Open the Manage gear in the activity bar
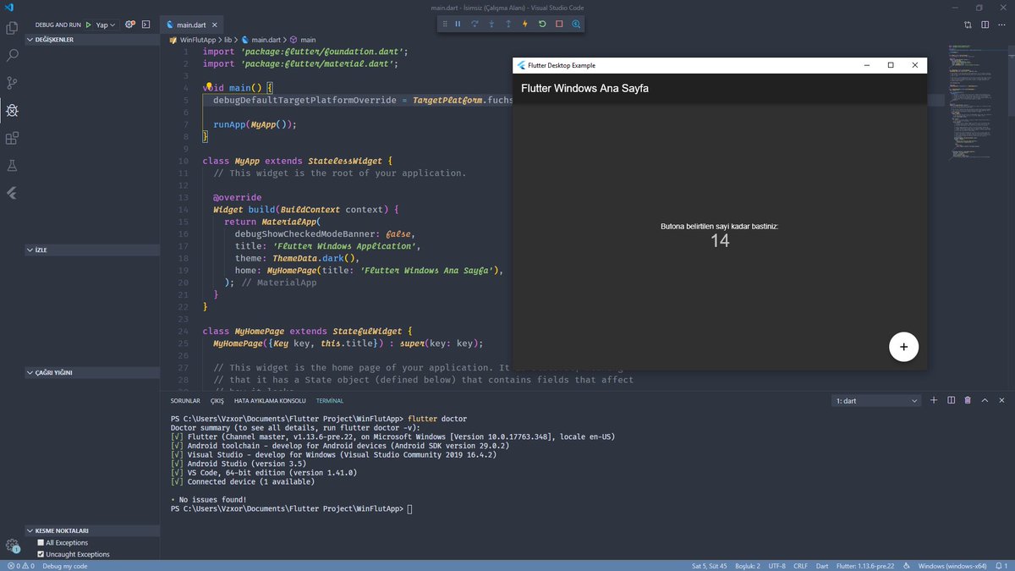Screen dimensions: 1015x571 [12, 546]
